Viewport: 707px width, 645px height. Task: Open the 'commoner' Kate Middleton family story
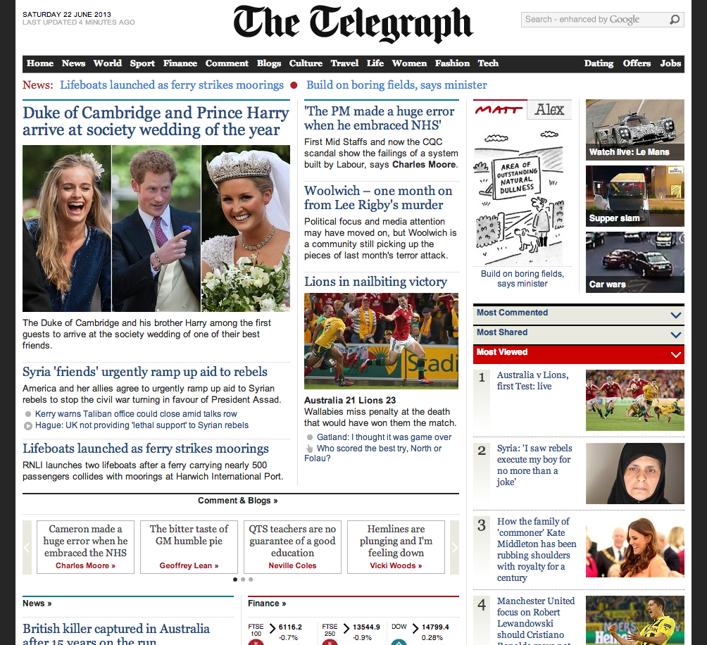[537, 549]
